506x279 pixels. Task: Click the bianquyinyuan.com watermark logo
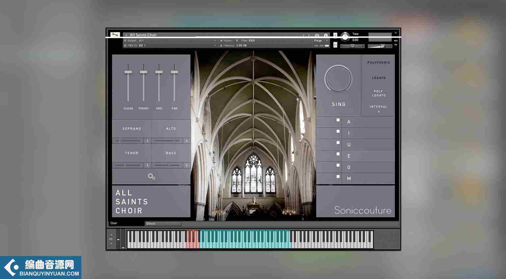[x=41, y=267]
